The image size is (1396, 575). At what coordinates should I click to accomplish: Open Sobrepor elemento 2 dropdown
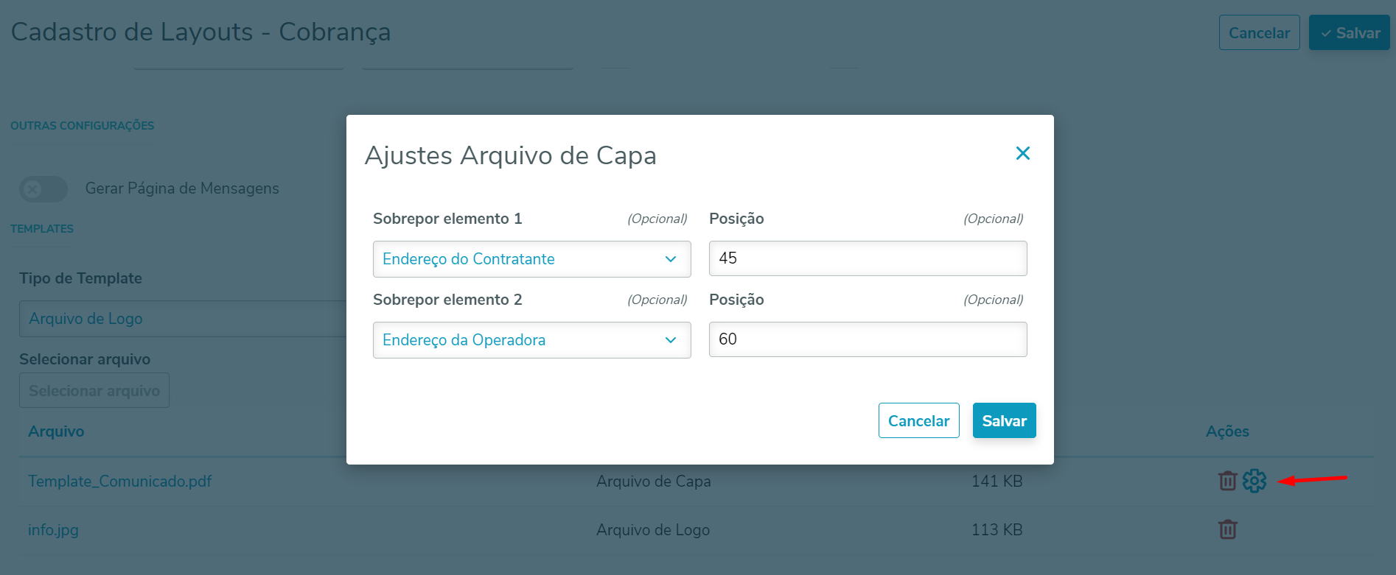coord(531,340)
